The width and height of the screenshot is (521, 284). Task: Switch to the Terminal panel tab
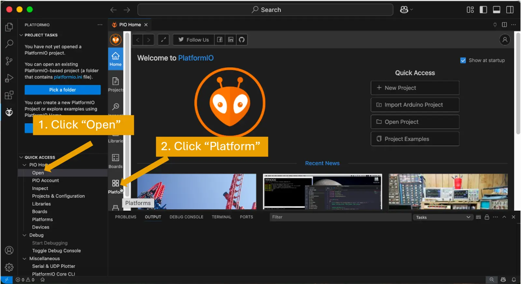pos(221,217)
